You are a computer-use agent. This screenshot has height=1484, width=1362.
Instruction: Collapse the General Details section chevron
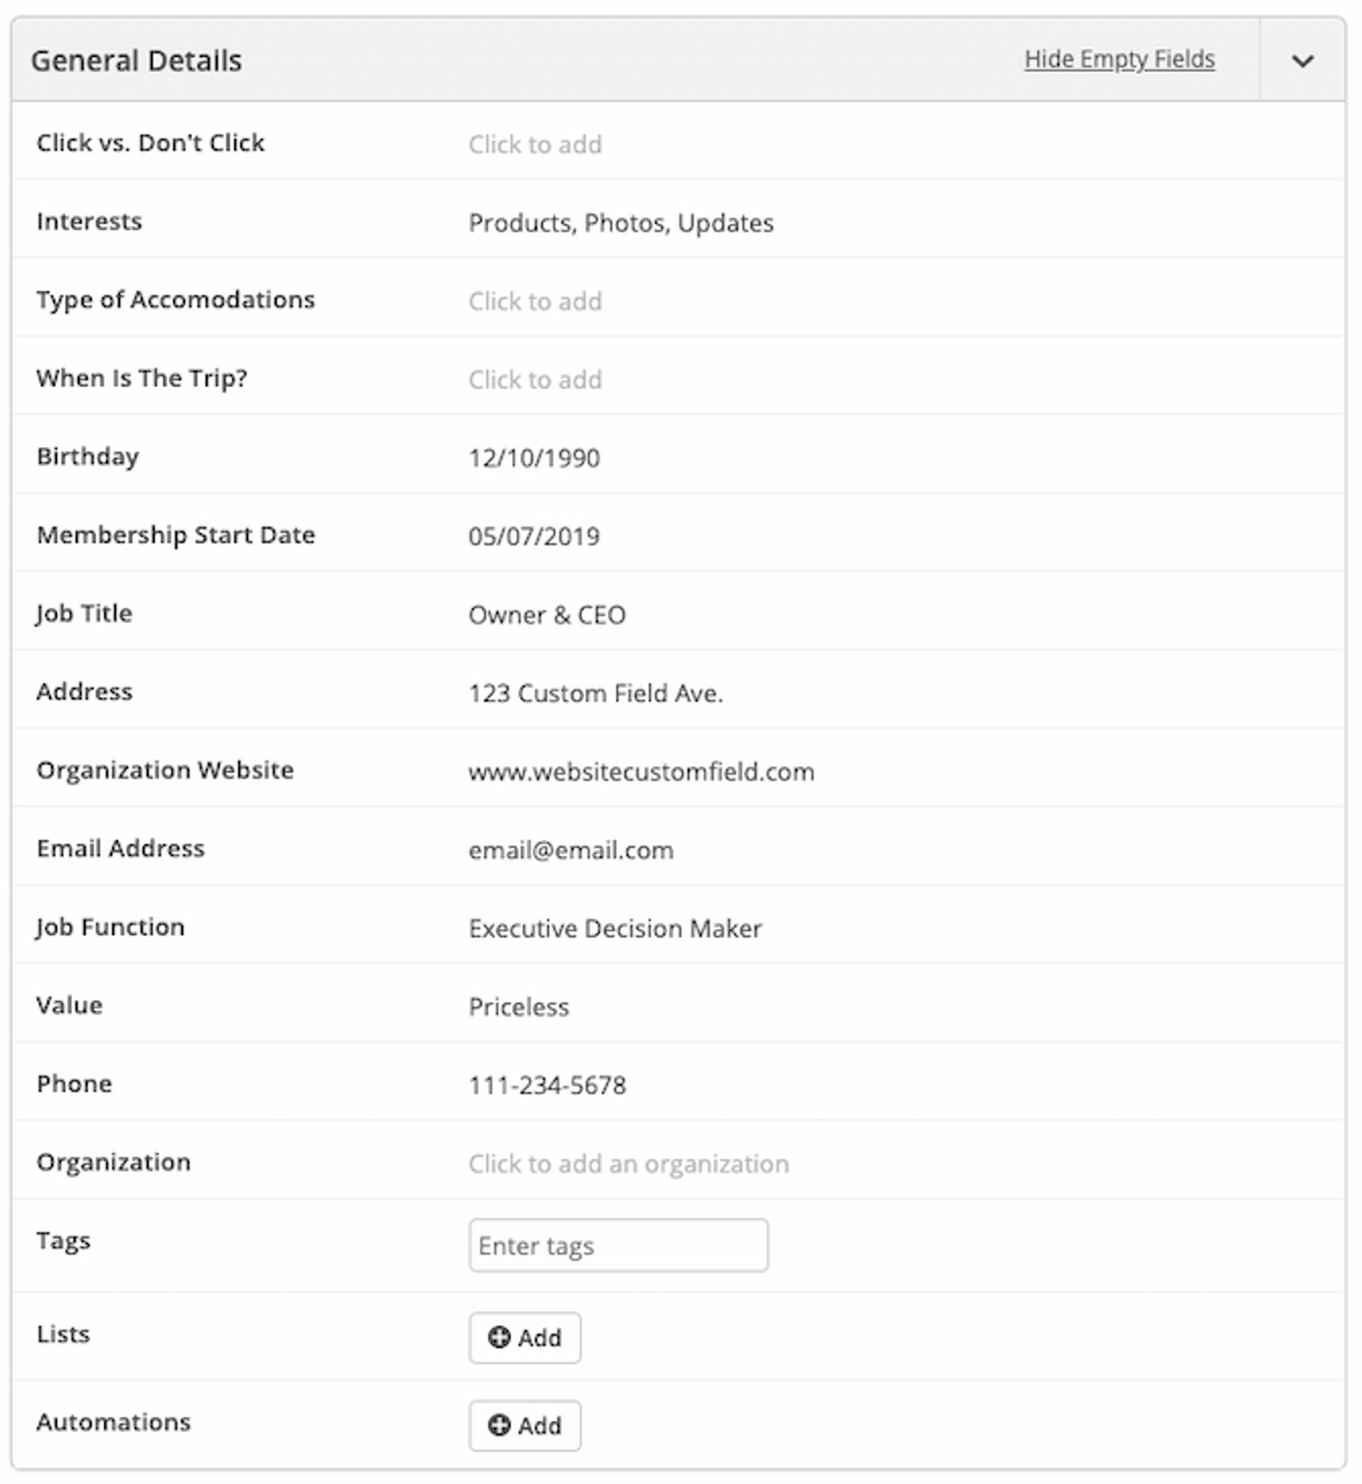[x=1303, y=60]
